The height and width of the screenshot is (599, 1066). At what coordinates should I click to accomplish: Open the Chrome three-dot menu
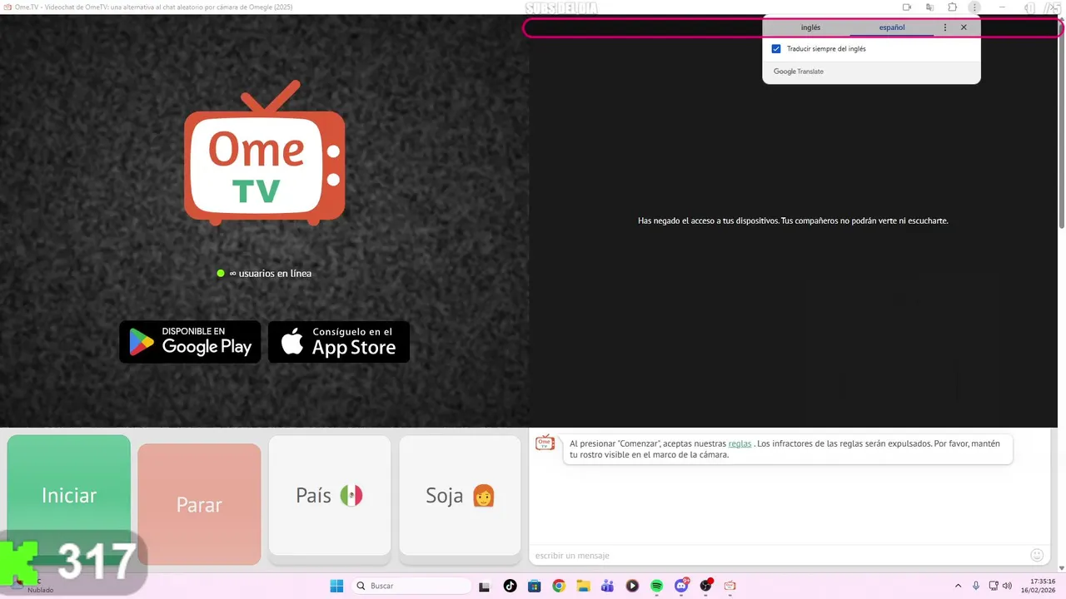pyautogui.click(x=974, y=7)
